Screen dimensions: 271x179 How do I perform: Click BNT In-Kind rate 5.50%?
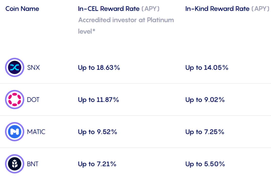[205, 164]
